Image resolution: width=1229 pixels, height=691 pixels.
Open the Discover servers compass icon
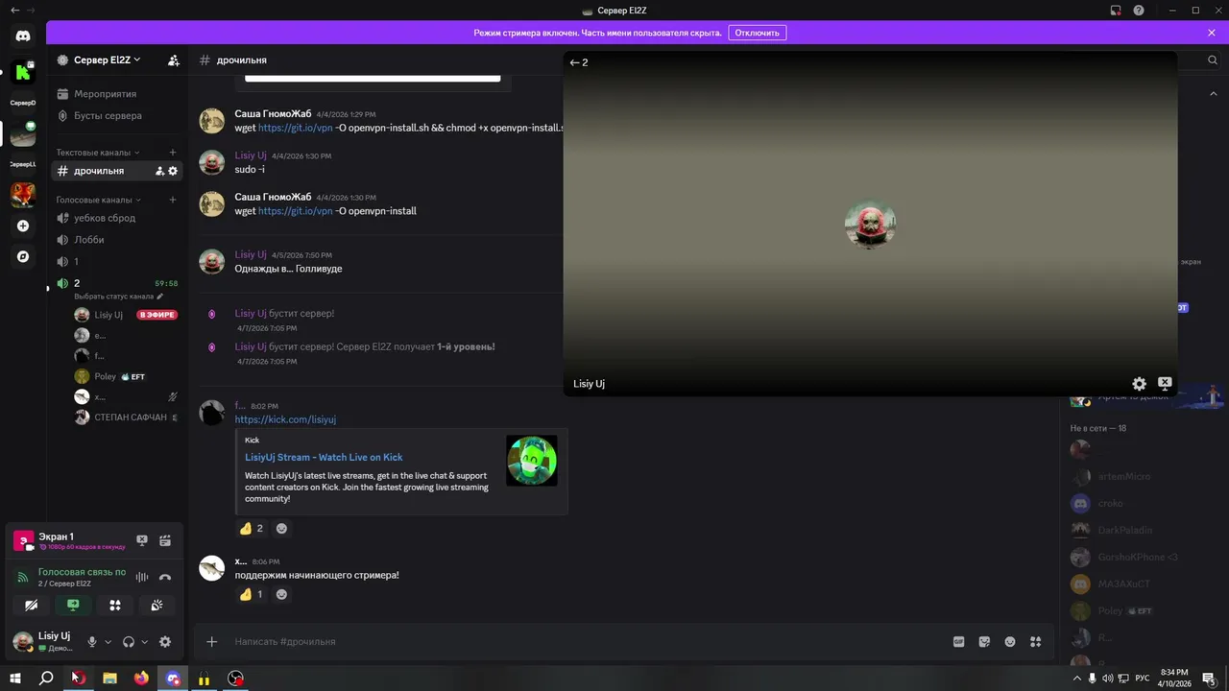23,256
